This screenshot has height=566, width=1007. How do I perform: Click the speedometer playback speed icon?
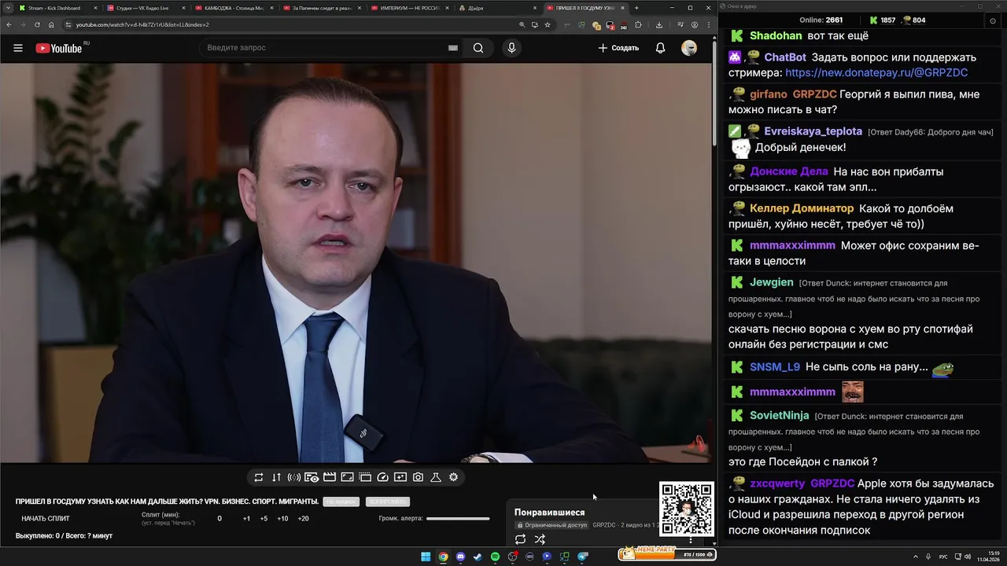pyautogui.click(x=383, y=477)
